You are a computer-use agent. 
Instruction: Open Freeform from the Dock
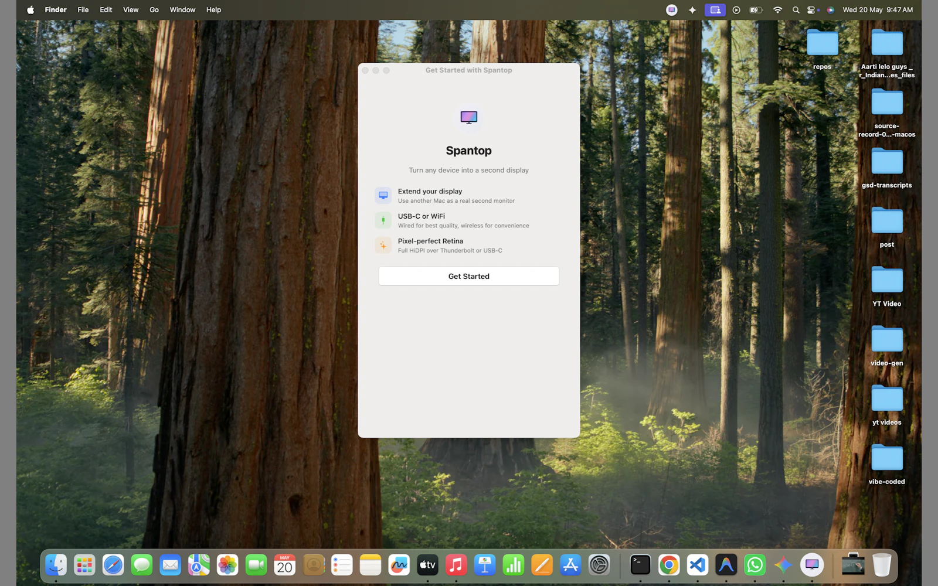coord(399,565)
